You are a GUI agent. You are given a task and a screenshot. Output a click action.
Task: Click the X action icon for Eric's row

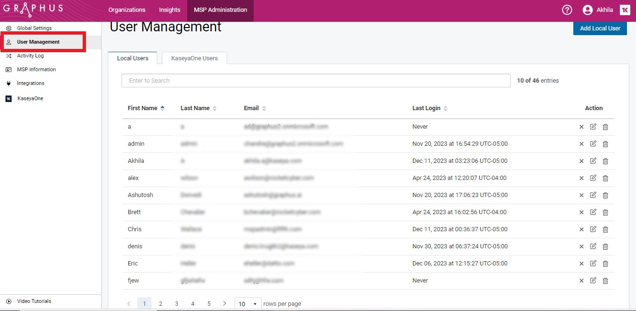581,264
